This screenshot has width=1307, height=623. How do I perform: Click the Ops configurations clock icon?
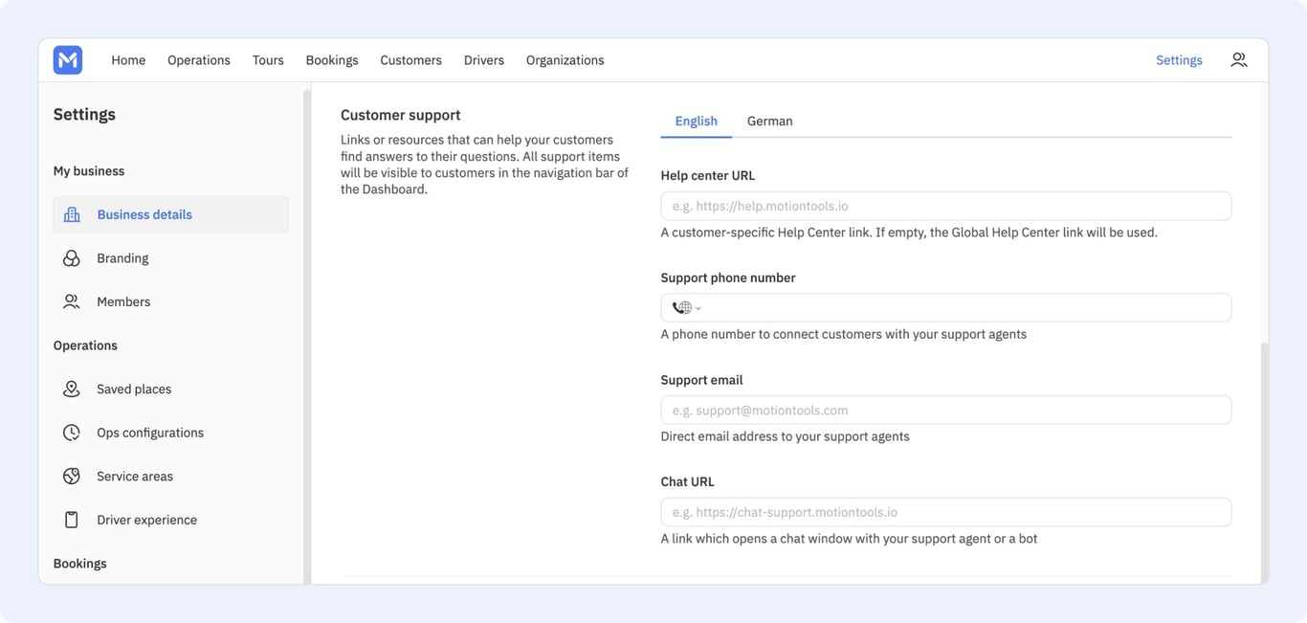(72, 433)
